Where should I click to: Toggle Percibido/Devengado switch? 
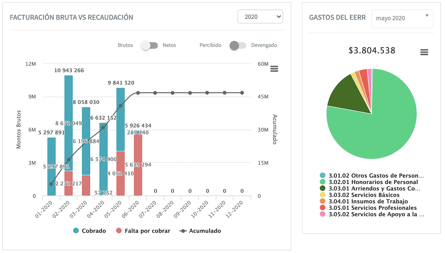[x=238, y=45]
